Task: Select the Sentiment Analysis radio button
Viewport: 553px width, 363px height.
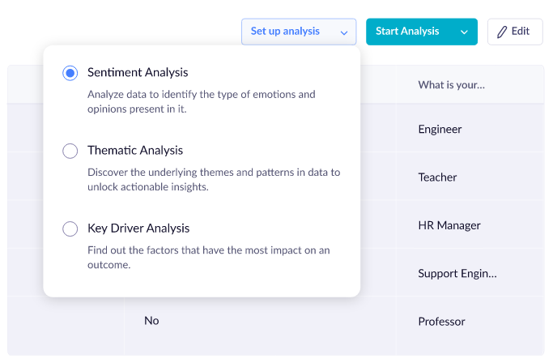Action: tap(70, 73)
